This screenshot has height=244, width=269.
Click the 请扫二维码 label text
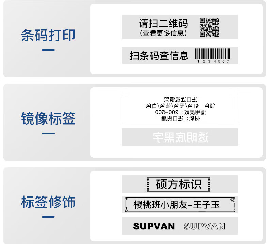pos(163,23)
